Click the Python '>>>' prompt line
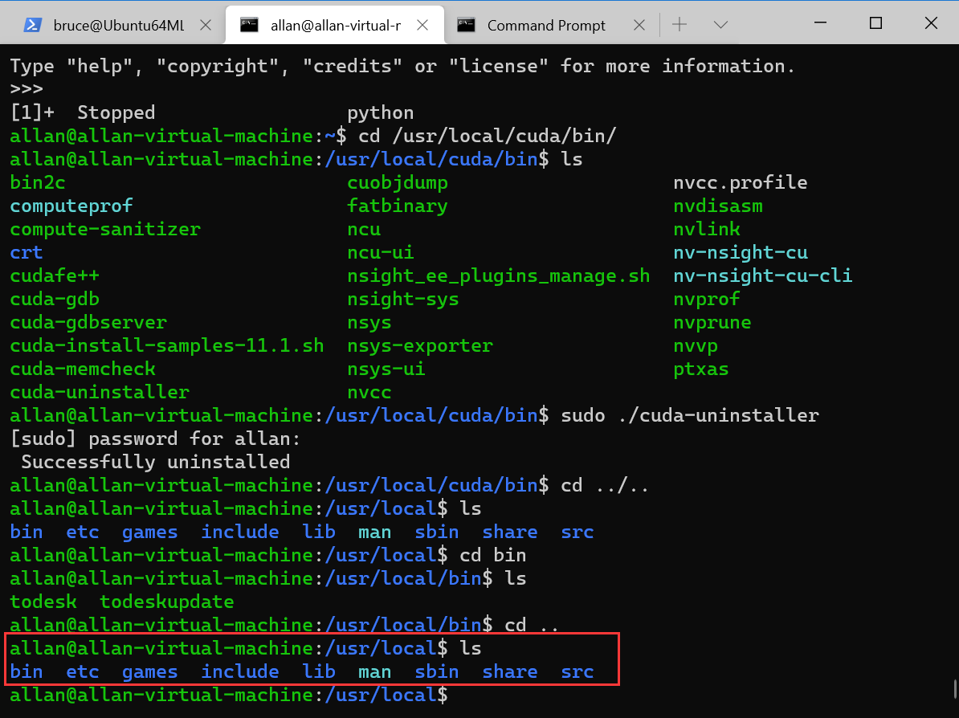 click(x=27, y=89)
